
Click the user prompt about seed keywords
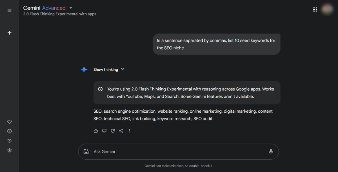point(216,44)
